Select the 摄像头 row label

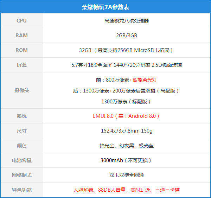point(21,90)
